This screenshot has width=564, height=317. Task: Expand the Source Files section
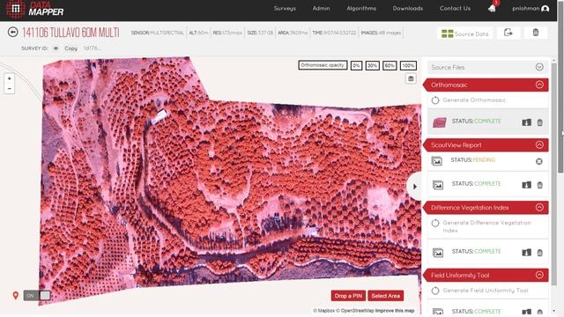tap(539, 67)
